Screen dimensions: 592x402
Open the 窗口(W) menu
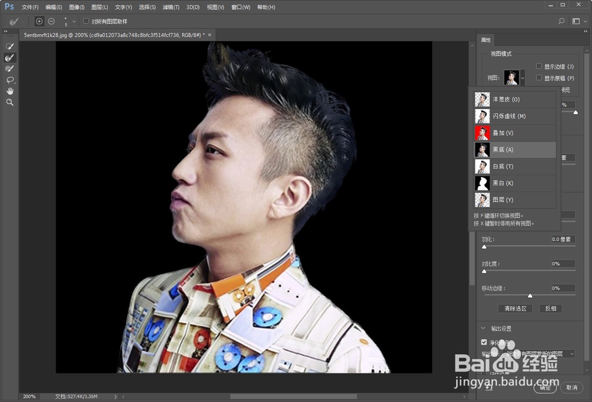point(240,7)
